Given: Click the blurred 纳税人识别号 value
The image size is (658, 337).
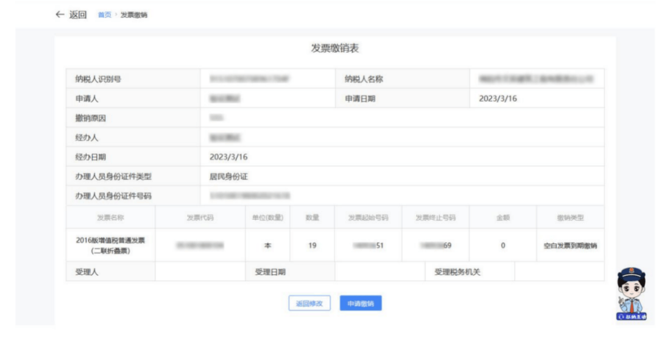Looking at the screenshot, I should (249, 79).
